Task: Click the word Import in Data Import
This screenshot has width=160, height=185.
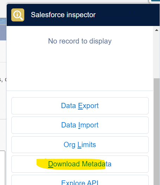Action: pos(88,125)
